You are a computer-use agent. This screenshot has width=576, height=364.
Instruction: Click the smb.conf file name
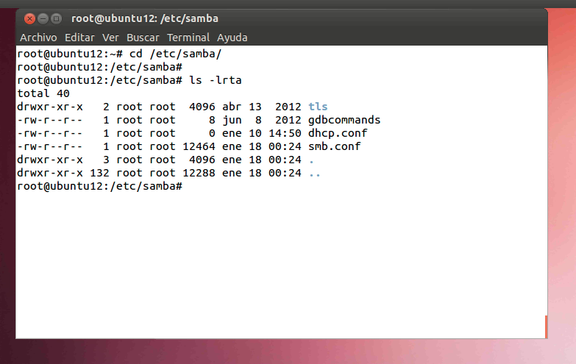(335, 146)
